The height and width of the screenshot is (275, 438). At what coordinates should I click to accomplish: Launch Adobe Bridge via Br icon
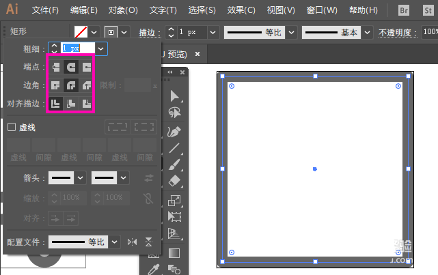pyautogui.click(x=404, y=11)
